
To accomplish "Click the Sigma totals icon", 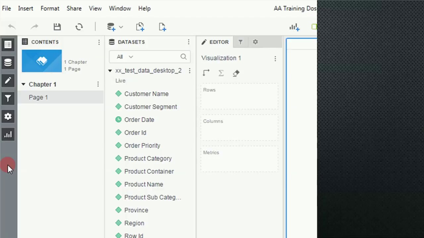I will (x=221, y=73).
